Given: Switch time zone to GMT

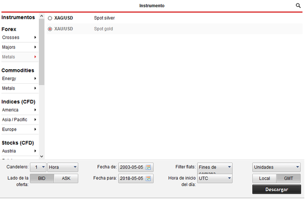Looking at the screenshot, I should click(x=288, y=178).
